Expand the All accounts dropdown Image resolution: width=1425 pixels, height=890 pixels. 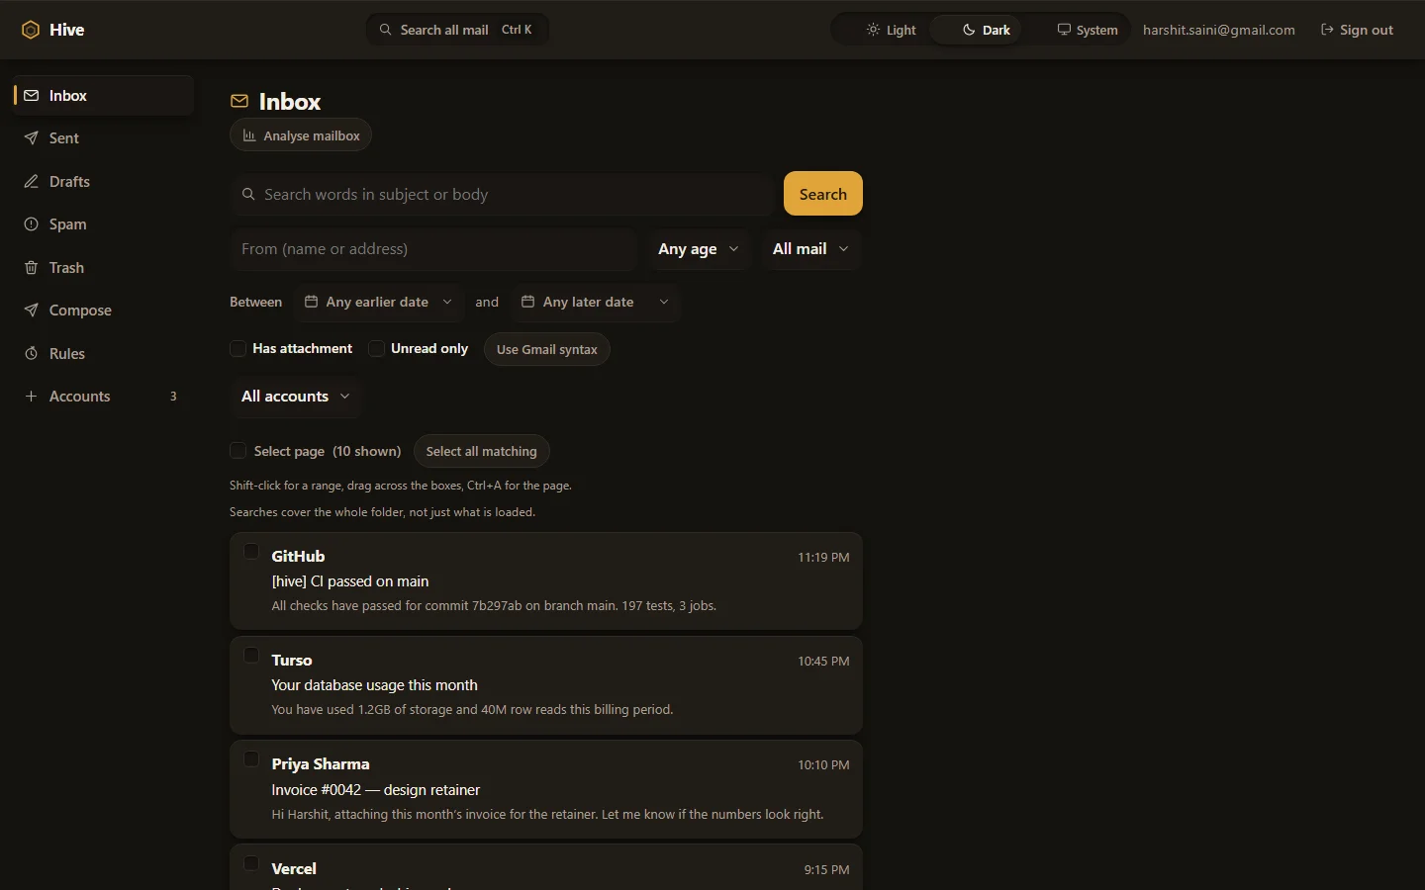click(295, 397)
